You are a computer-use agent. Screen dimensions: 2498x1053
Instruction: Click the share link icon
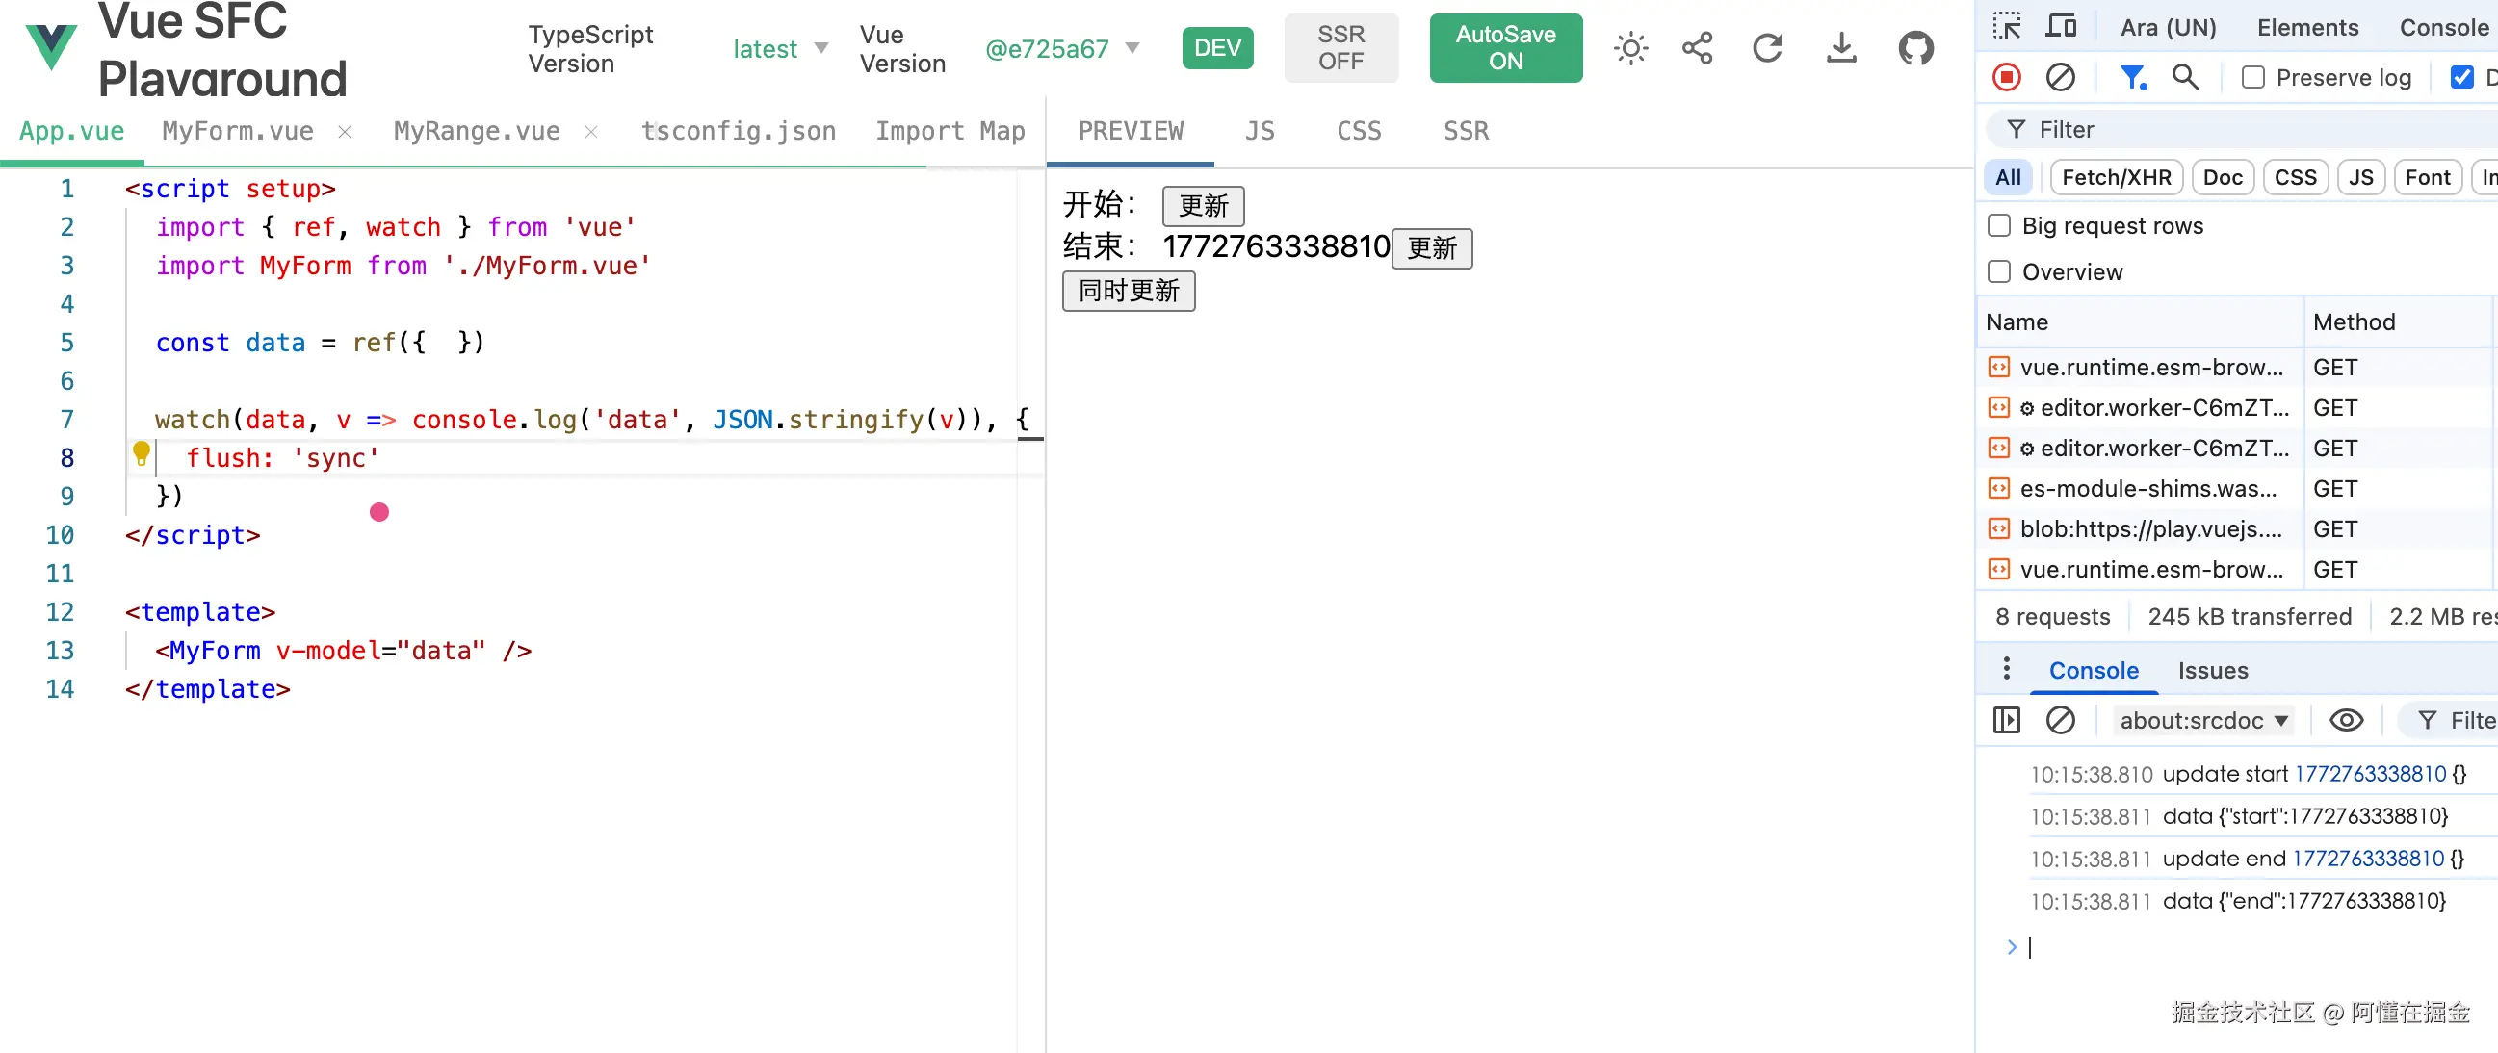1697,48
